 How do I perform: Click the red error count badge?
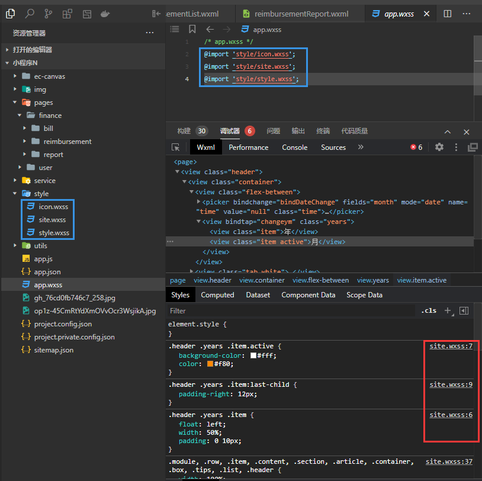[416, 147]
